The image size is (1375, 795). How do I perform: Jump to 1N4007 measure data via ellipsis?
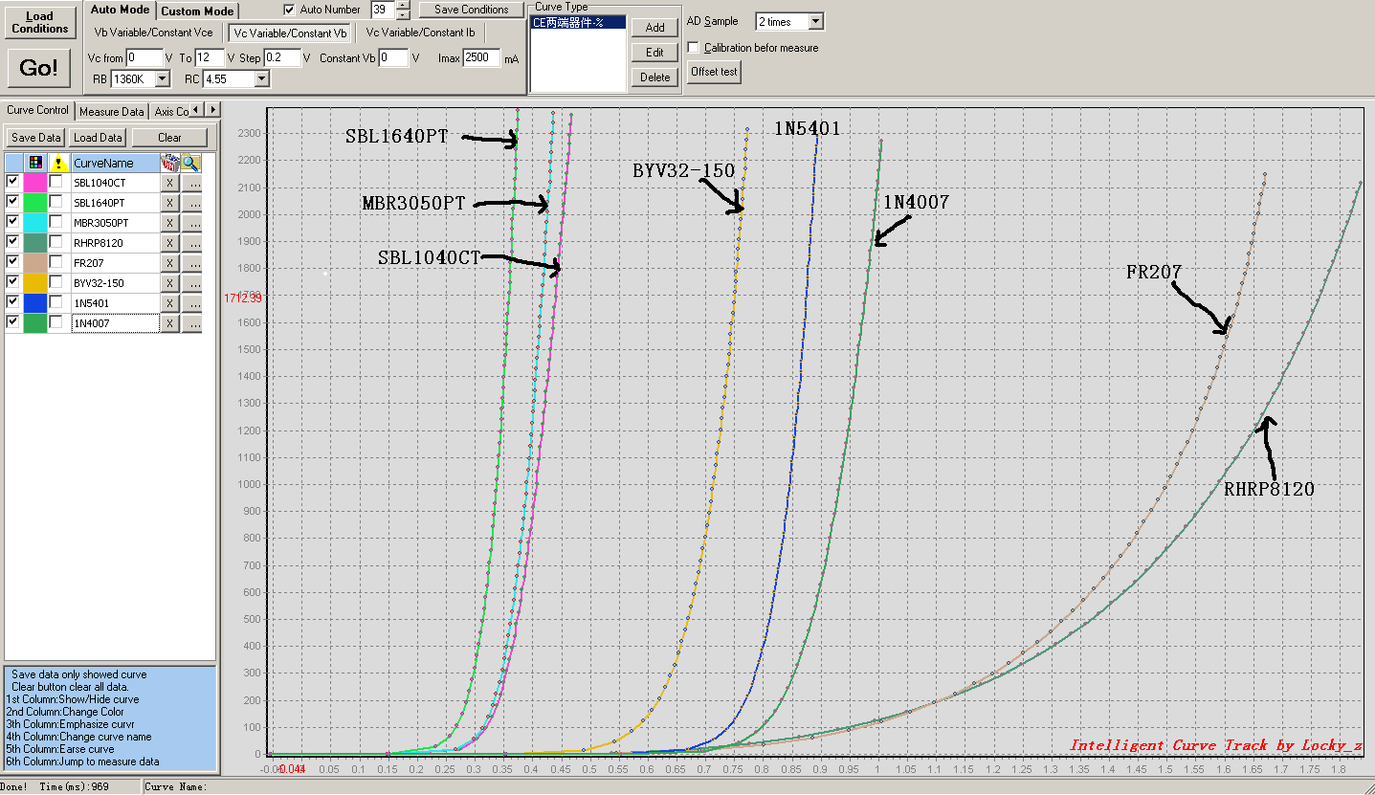(191, 323)
